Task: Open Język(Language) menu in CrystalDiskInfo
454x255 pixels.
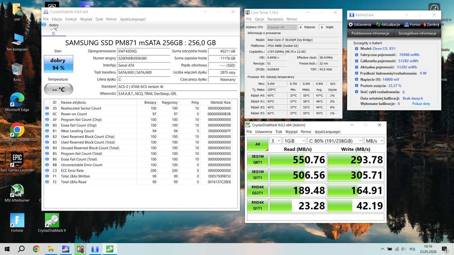Action: point(133,19)
